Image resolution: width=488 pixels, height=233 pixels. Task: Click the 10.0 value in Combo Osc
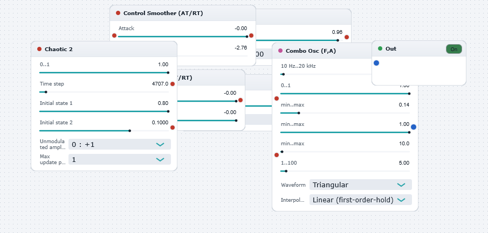click(x=404, y=144)
